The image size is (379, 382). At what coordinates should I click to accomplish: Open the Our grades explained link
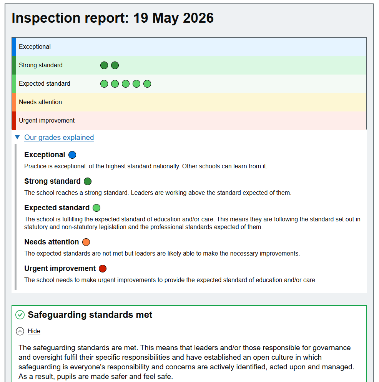(59, 138)
